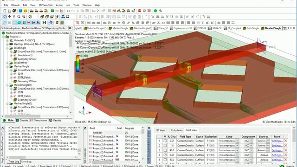
Task: Click the New file icon in toolbar
Action: (x=5, y=11)
